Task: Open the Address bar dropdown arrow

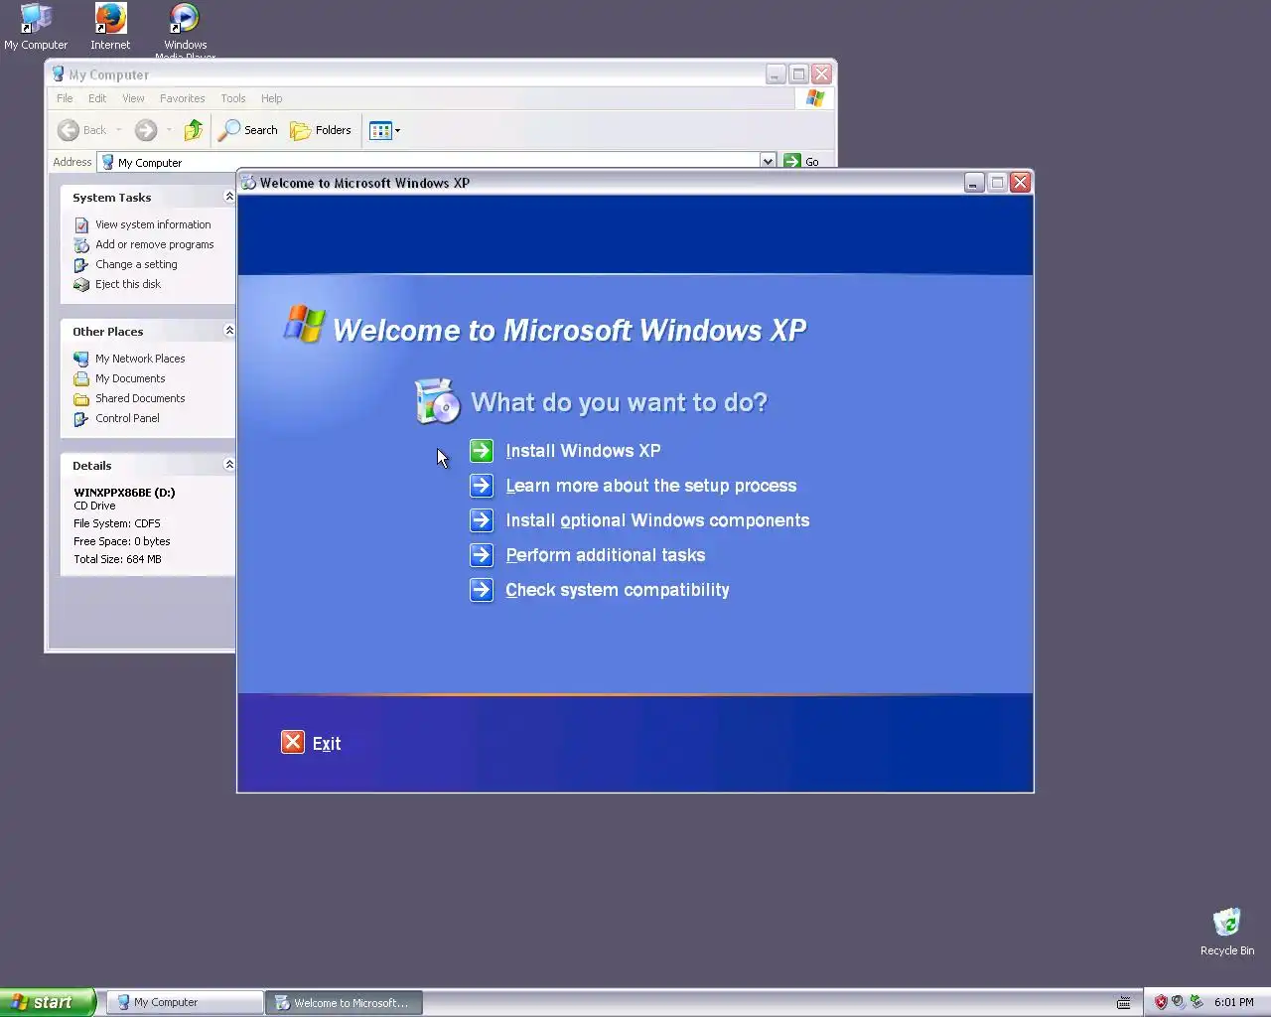Action: click(x=768, y=161)
